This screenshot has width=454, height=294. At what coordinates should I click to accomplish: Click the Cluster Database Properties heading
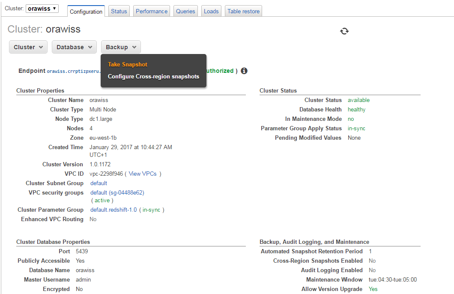[x=53, y=242]
